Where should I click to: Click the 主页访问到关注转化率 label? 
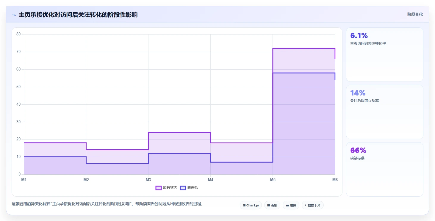tap(368, 43)
